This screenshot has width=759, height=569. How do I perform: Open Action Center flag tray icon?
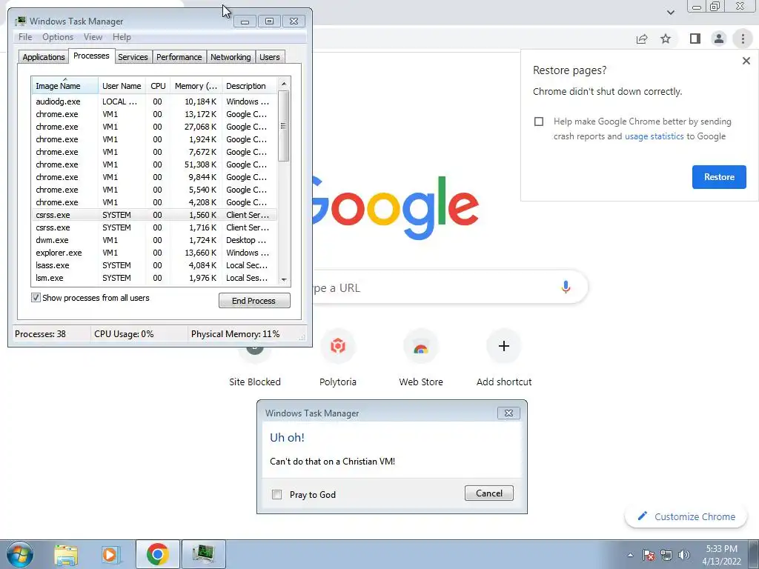pos(649,555)
